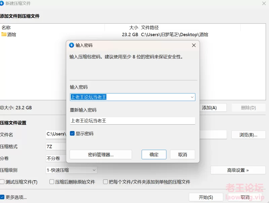The image size is (269, 203).
Task: Click 取消 at the bottom of the 新建压缩文件 window
Action: (x=245, y=197)
